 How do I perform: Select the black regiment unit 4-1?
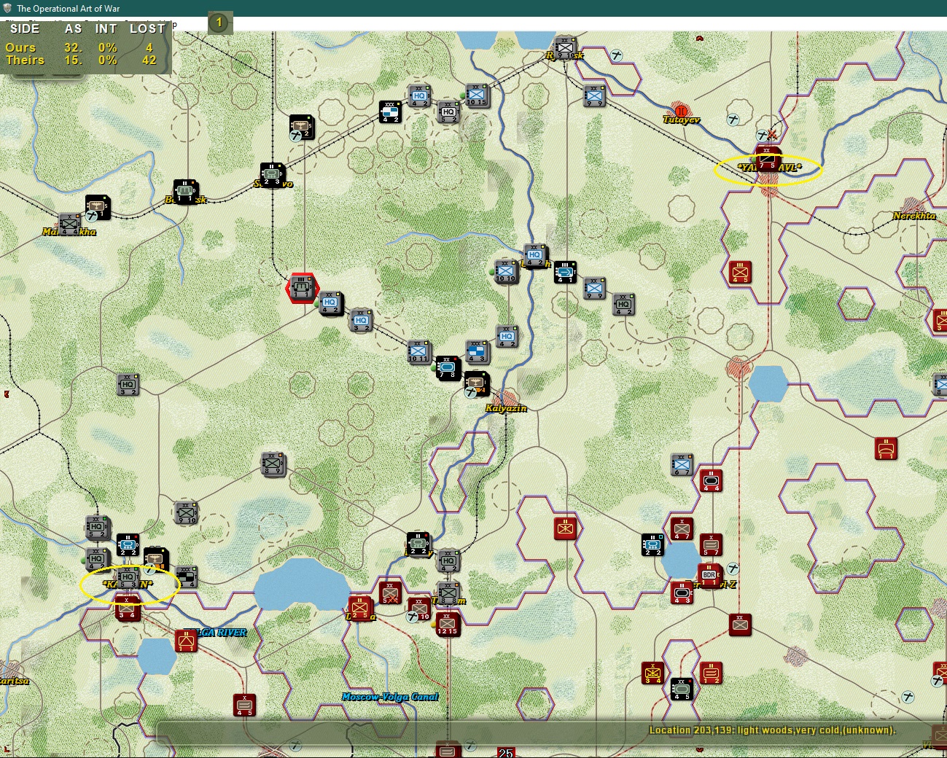565,272
